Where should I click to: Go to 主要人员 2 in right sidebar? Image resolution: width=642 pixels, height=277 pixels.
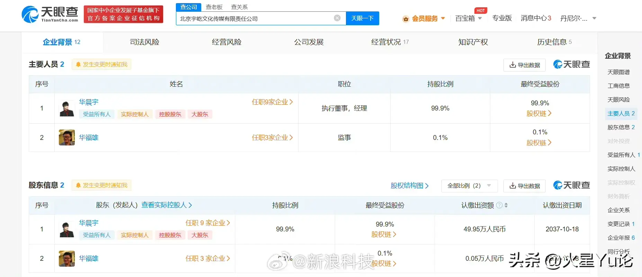621,114
